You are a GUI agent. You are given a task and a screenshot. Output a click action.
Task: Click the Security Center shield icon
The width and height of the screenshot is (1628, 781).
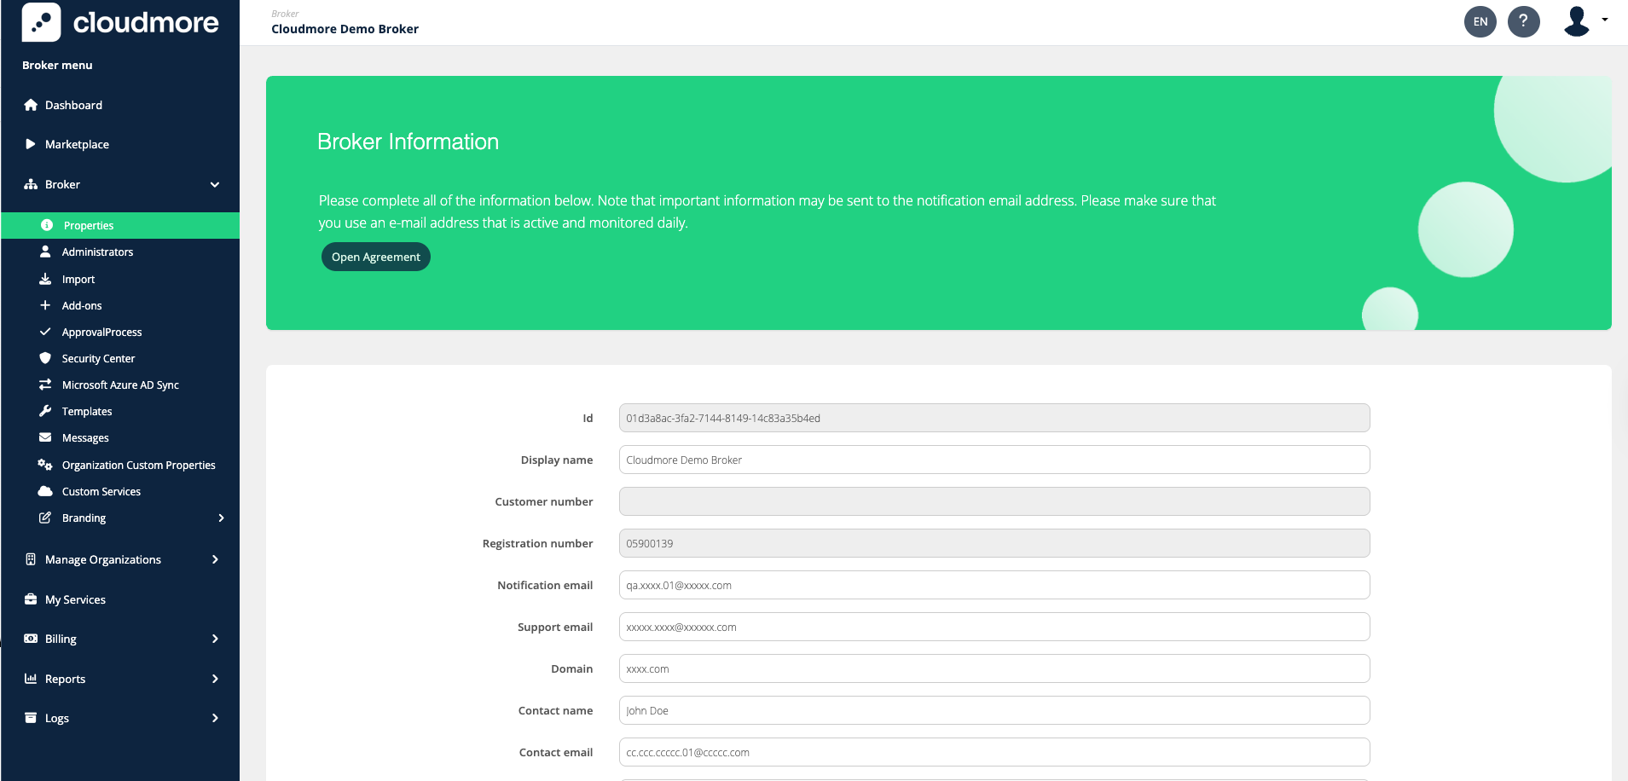45,358
